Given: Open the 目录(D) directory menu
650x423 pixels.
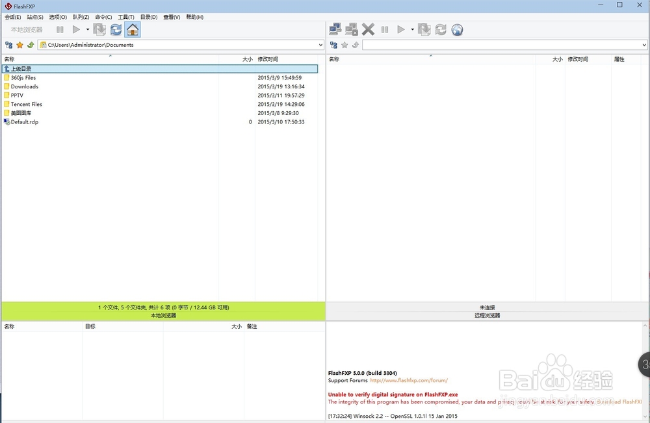Looking at the screenshot, I should pos(149,17).
